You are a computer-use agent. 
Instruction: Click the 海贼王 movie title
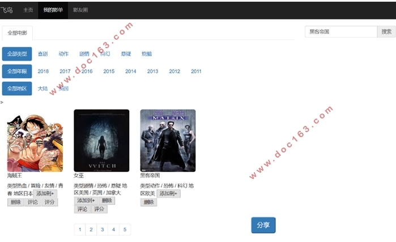(14, 175)
